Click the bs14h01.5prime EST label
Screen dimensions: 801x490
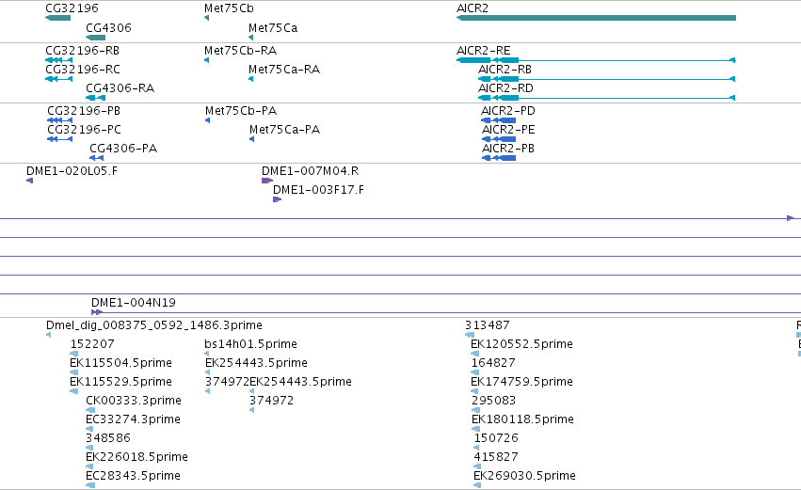click(250, 344)
